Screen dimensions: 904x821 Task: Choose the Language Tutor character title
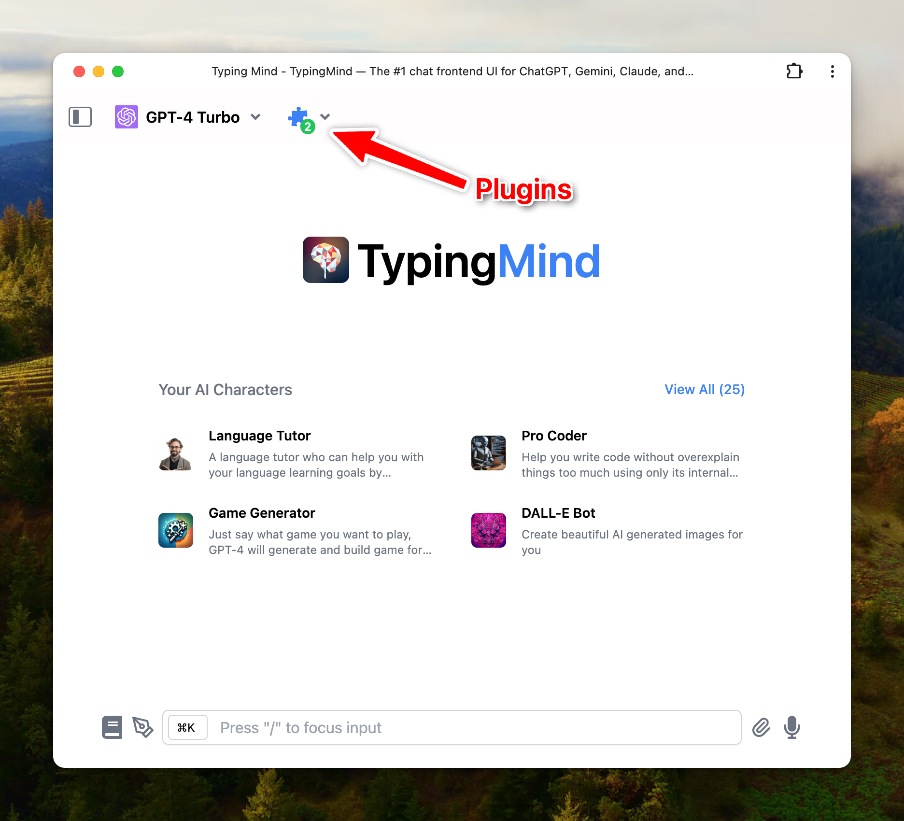259,436
